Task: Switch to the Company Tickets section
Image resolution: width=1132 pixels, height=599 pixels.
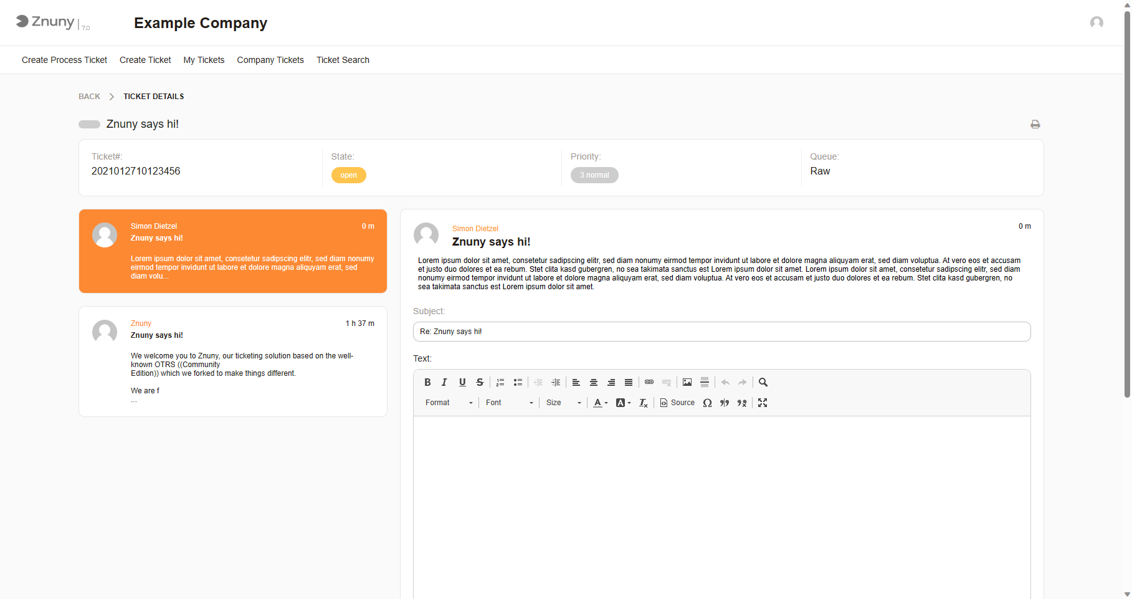Action: [x=270, y=60]
